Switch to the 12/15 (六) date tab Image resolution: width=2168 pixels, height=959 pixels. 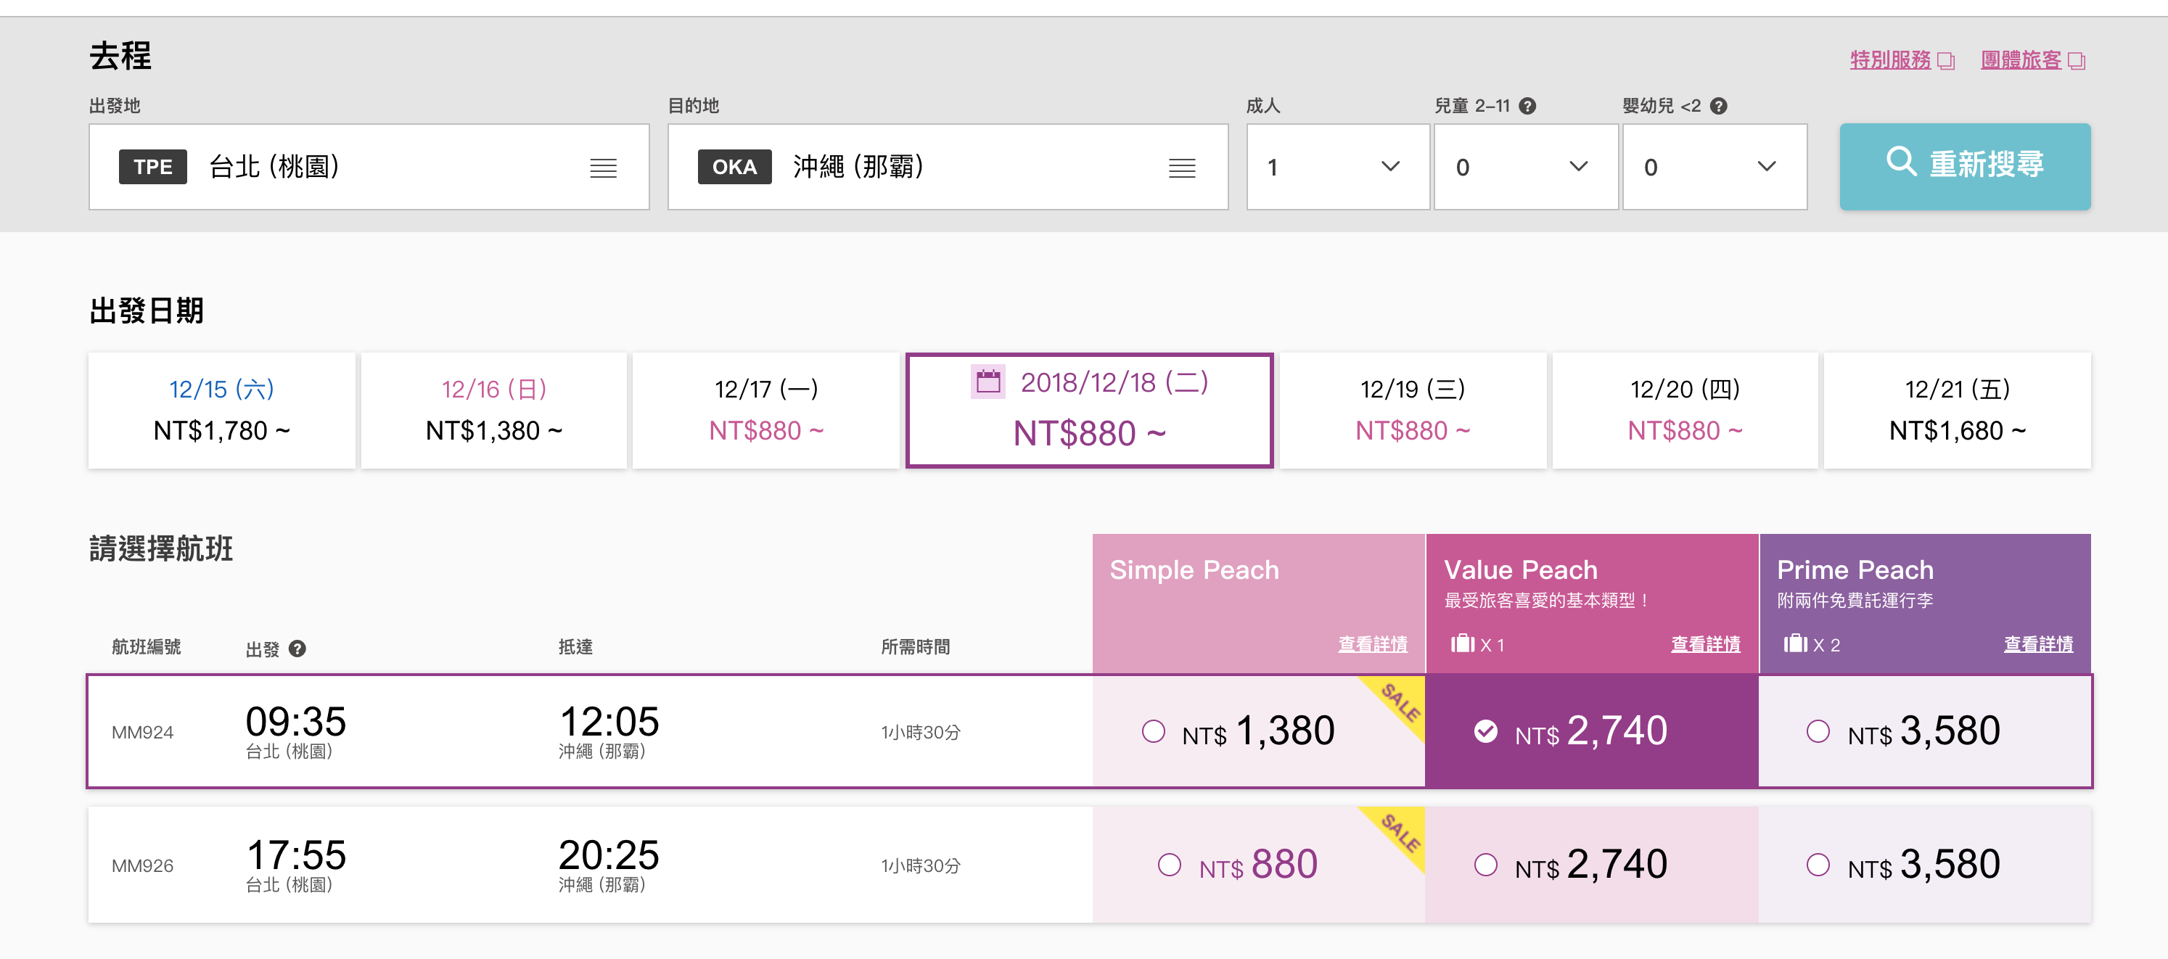point(221,411)
